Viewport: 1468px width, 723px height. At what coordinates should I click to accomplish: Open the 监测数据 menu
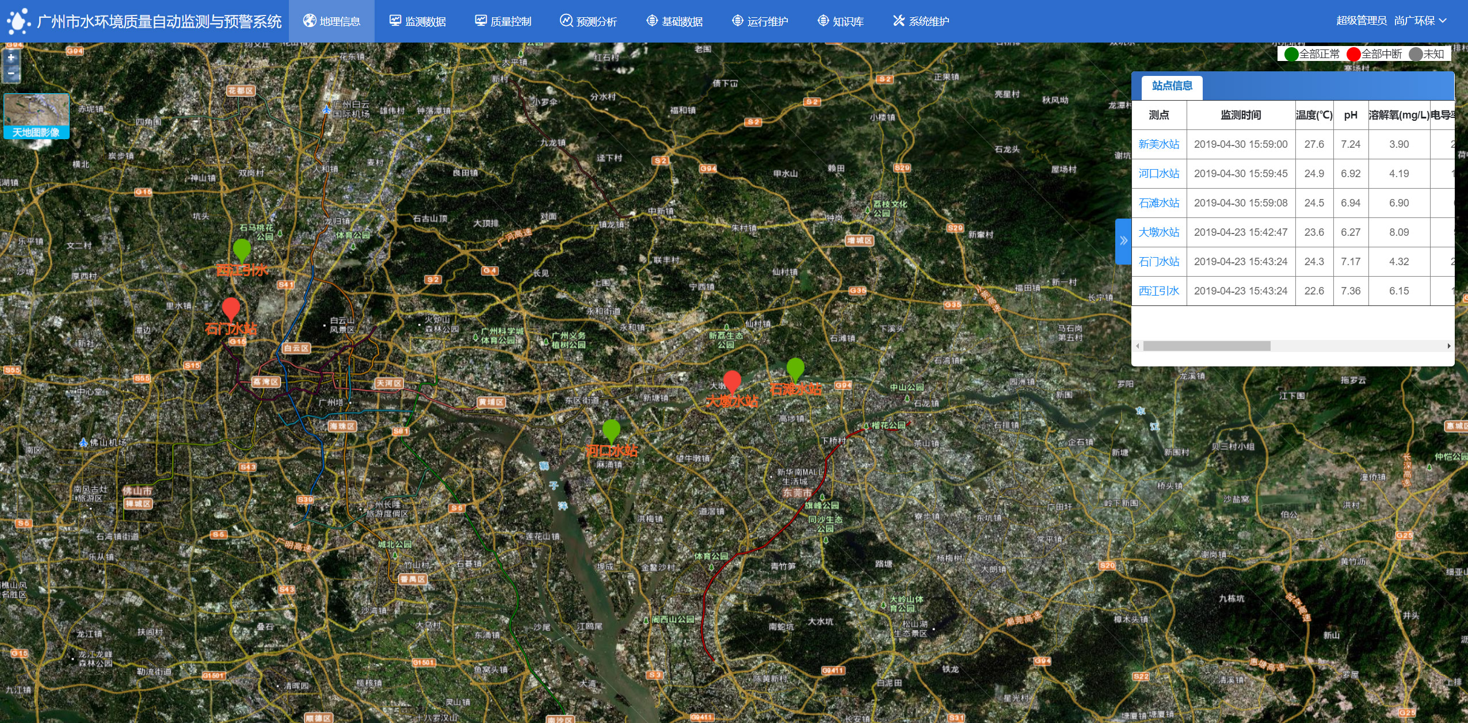point(418,21)
